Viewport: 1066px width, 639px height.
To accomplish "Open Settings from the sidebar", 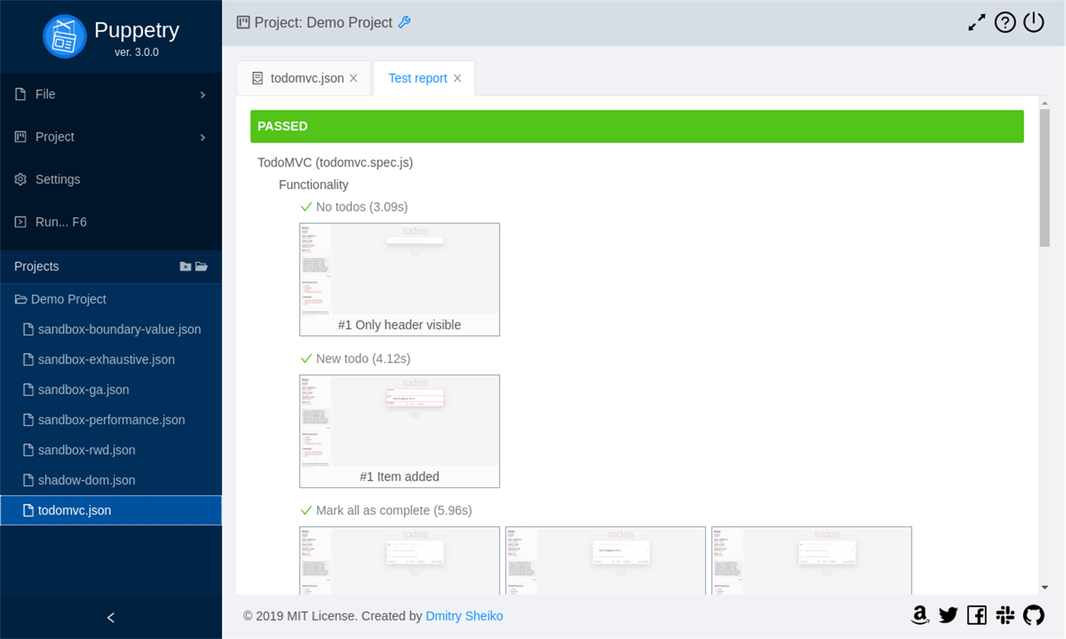I will [110, 179].
